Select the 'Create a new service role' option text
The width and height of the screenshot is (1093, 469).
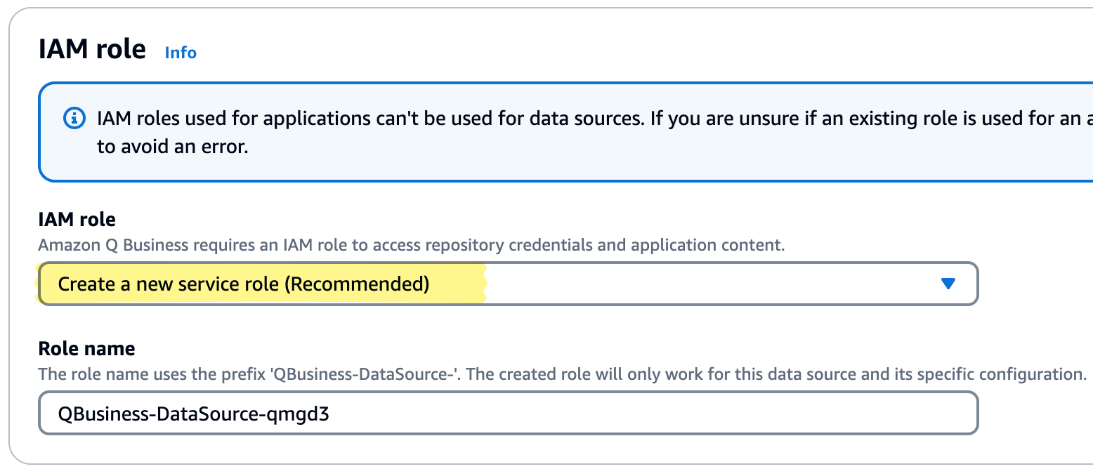[x=170, y=284]
